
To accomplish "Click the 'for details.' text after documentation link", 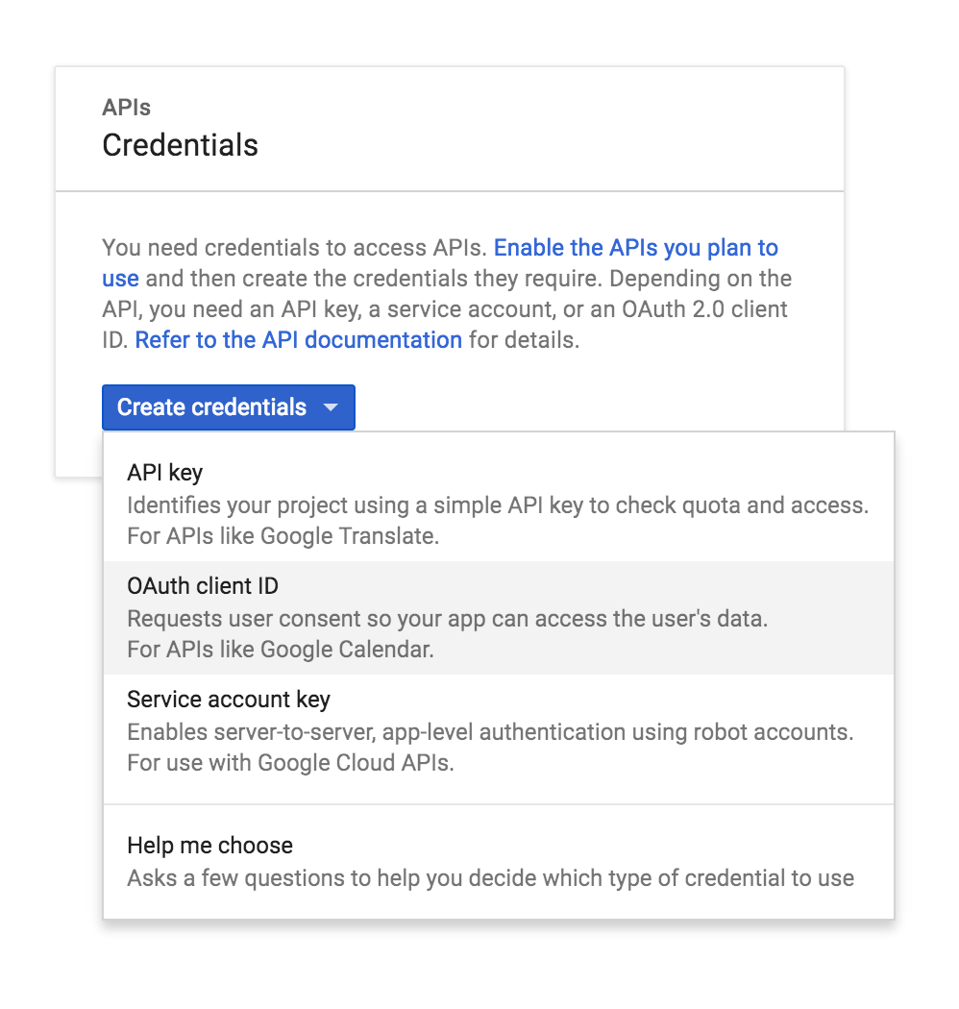I will click(x=524, y=340).
